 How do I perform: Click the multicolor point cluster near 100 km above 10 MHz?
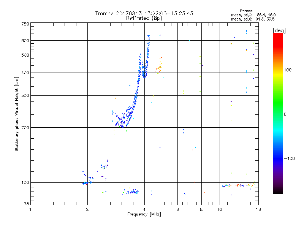coord(239,185)
